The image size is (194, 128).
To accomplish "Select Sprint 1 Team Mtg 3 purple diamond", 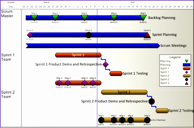I will pyautogui.click(x=84, y=83).
